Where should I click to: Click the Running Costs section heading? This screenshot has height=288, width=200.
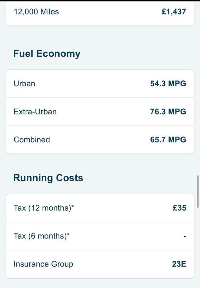[x=48, y=178]
